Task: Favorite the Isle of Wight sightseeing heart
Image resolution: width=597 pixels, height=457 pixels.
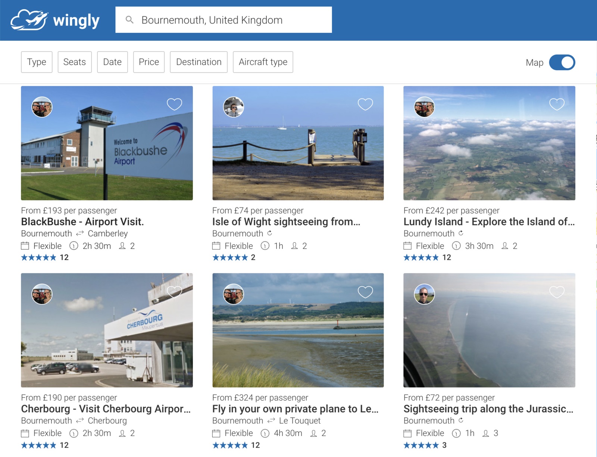Action: tap(365, 104)
